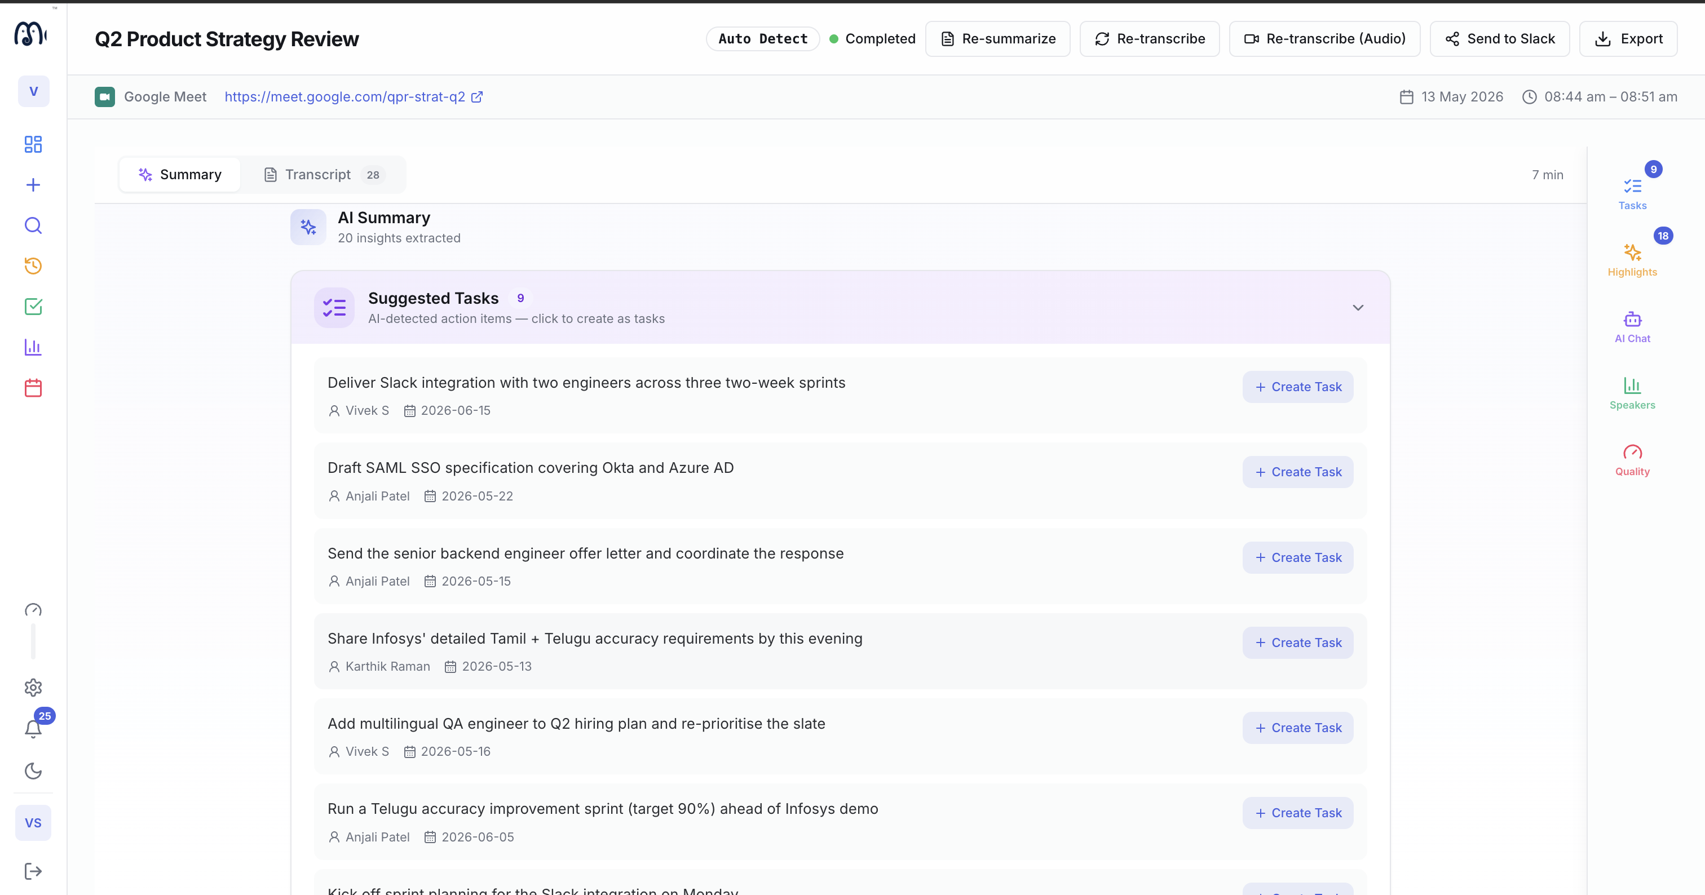Click '20 insights extracted' text
The height and width of the screenshot is (895, 1705).
(x=399, y=238)
